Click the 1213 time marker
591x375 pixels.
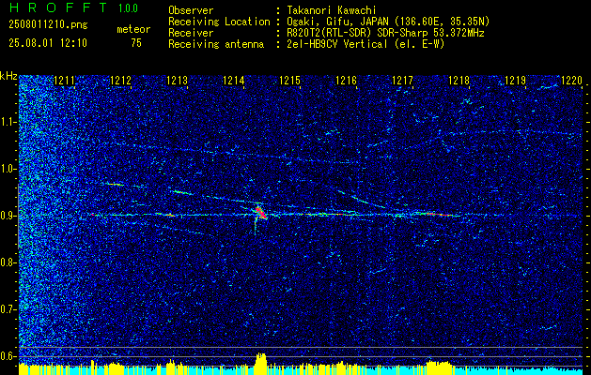(x=178, y=81)
